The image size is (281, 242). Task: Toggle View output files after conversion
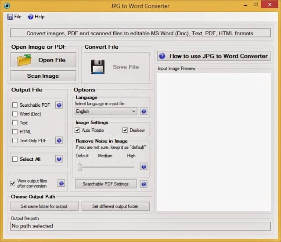pyautogui.click(x=13, y=184)
